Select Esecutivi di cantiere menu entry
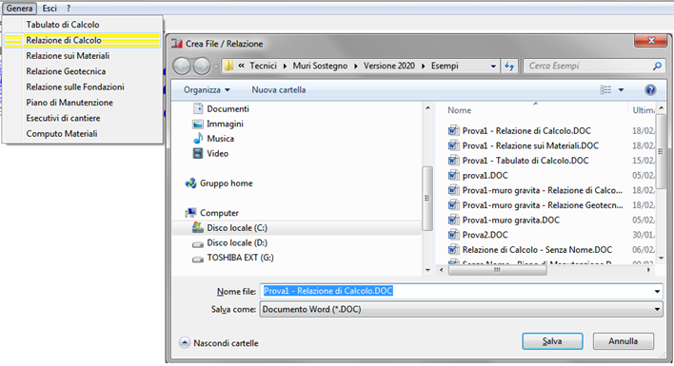 [63, 118]
